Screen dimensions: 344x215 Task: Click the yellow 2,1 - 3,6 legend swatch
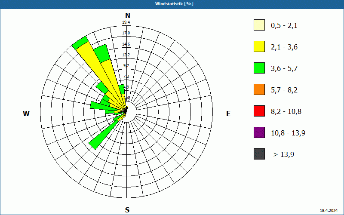click(x=259, y=46)
